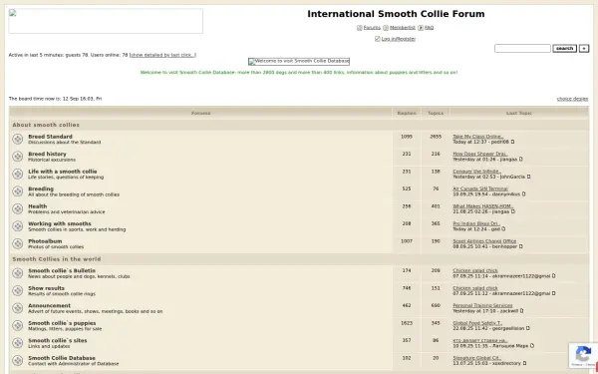Click the Breeding forum status icon
Image resolution: width=598 pixels, height=374 pixels.
click(x=18, y=191)
